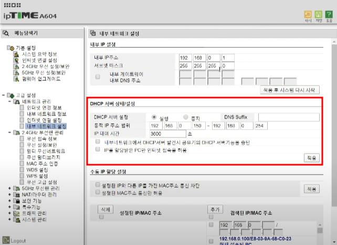
Task: Check 설정된 MAC주소 통신만 허용
Action: [x=98, y=192]
